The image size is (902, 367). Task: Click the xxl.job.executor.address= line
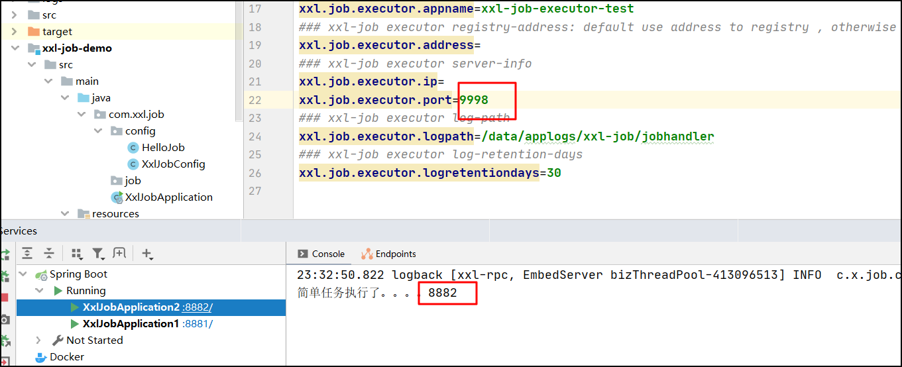coord(390,46)
